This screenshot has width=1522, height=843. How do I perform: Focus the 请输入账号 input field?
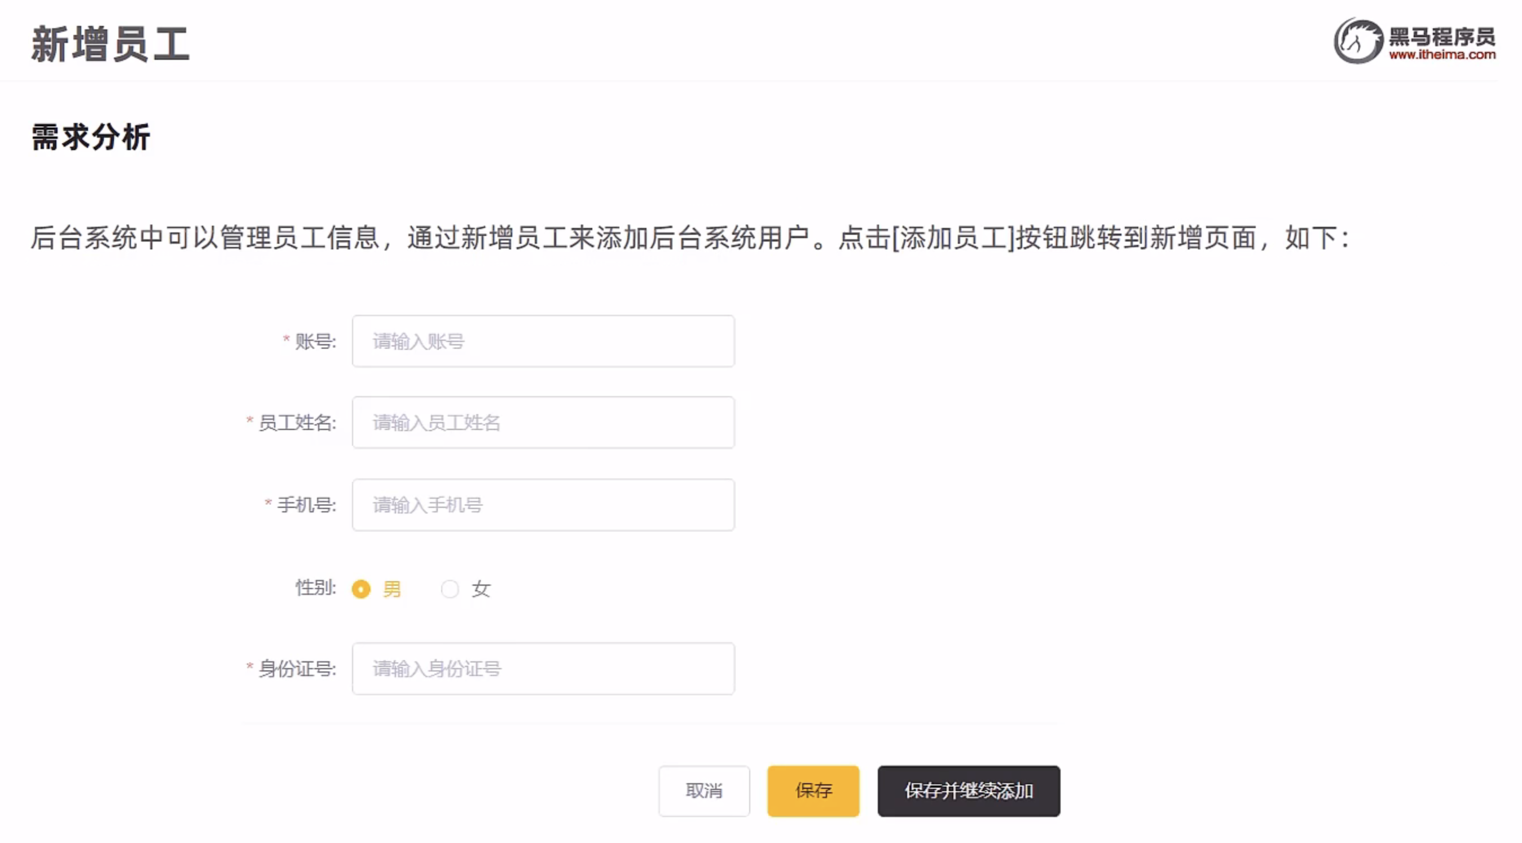[543, 341]
